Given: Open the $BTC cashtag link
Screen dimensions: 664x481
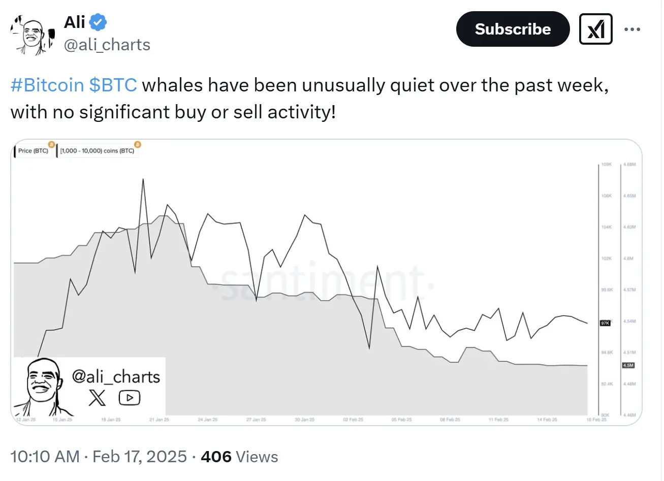Looking at the screenshot, I should click(113, 85).
